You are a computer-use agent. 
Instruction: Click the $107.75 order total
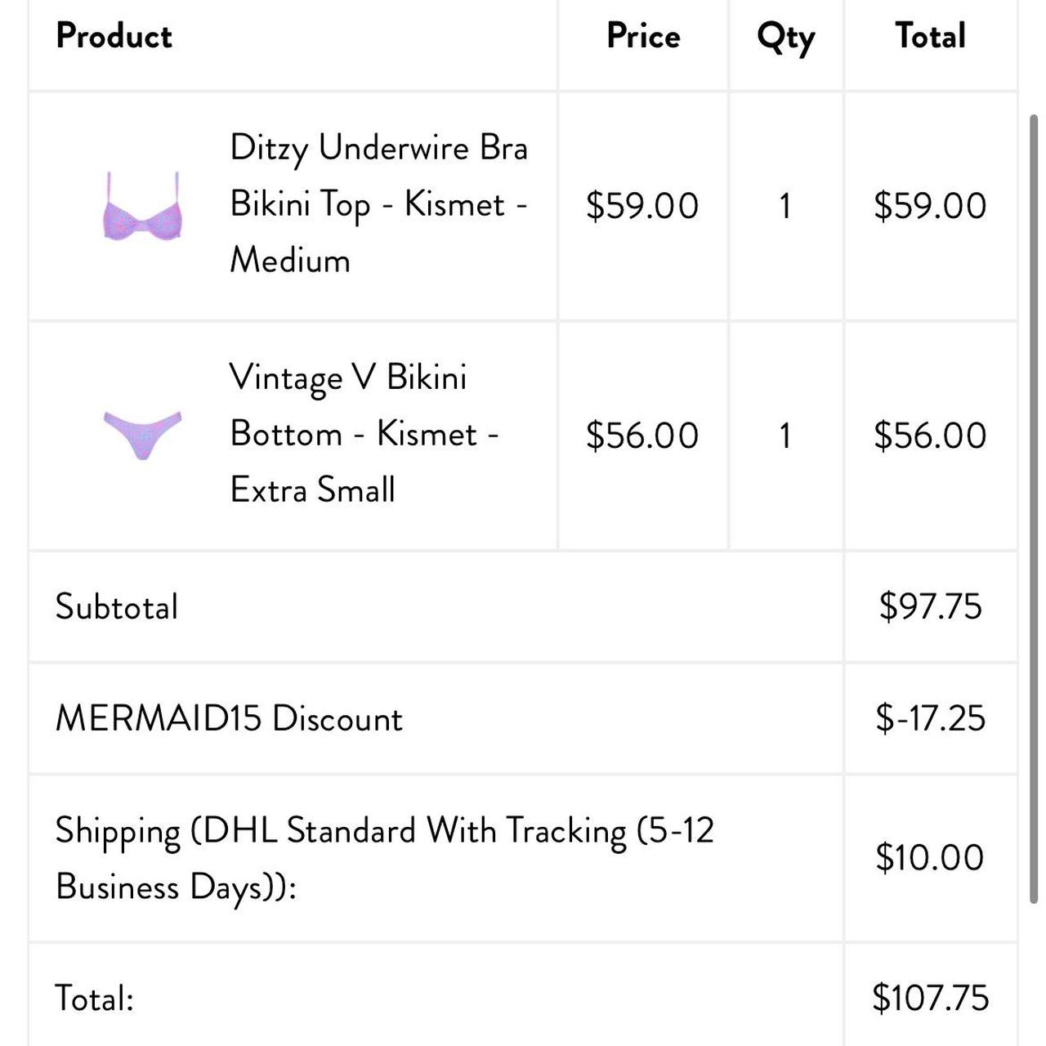coord(930,998)
